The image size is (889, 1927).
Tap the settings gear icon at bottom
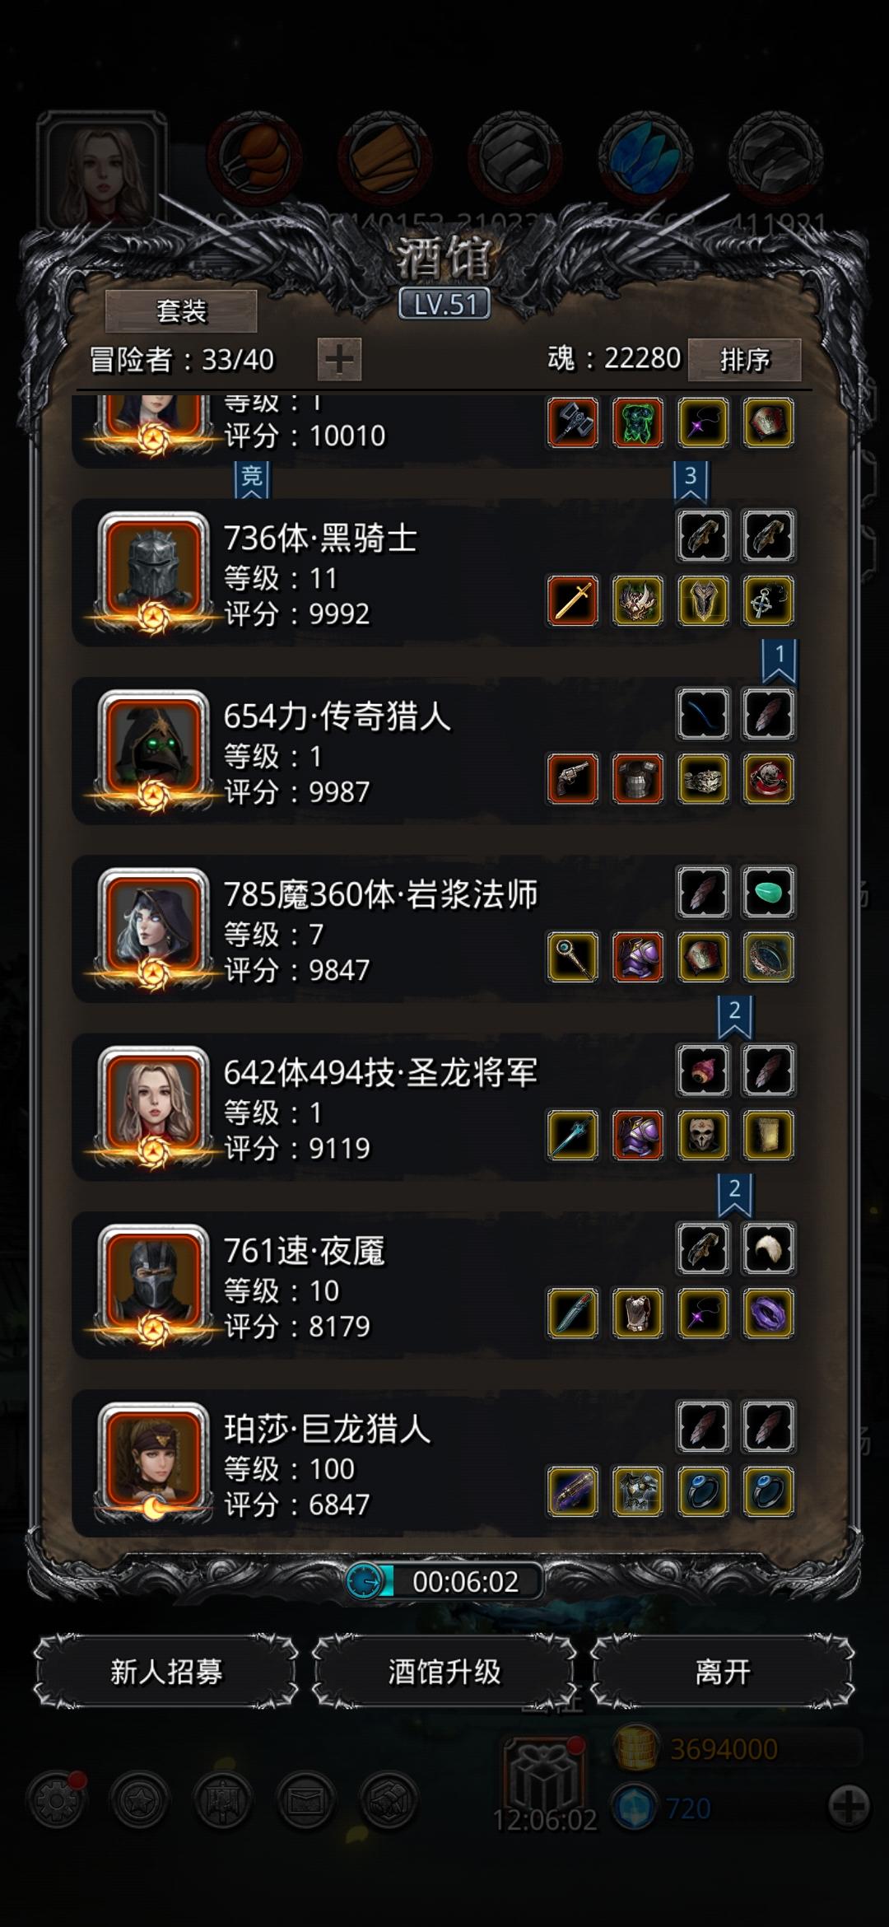pos(56,1800)
